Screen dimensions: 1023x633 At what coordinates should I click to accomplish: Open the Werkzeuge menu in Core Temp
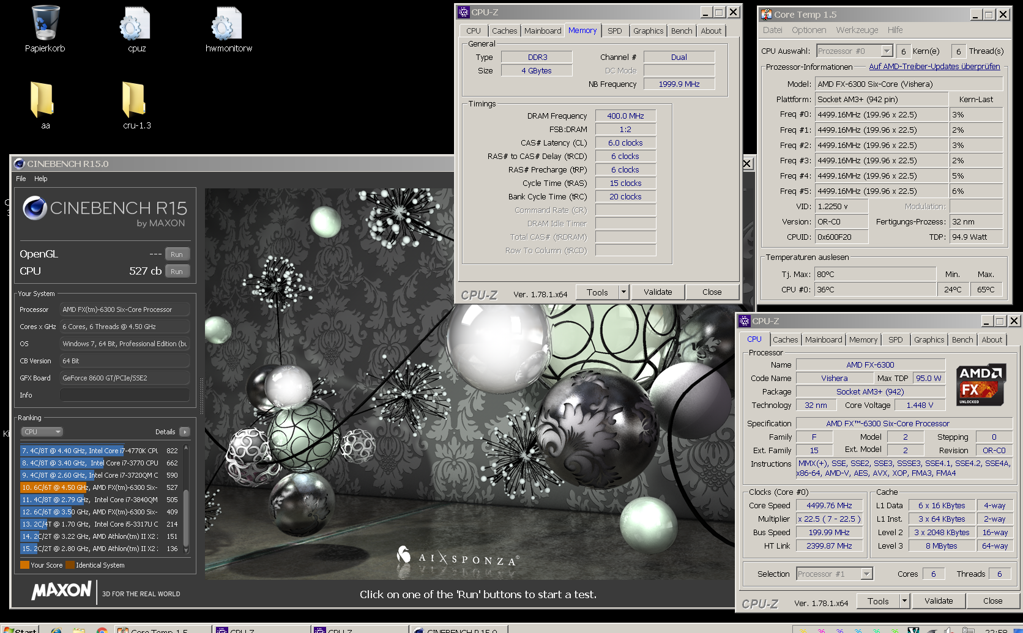tap(857, 30)
